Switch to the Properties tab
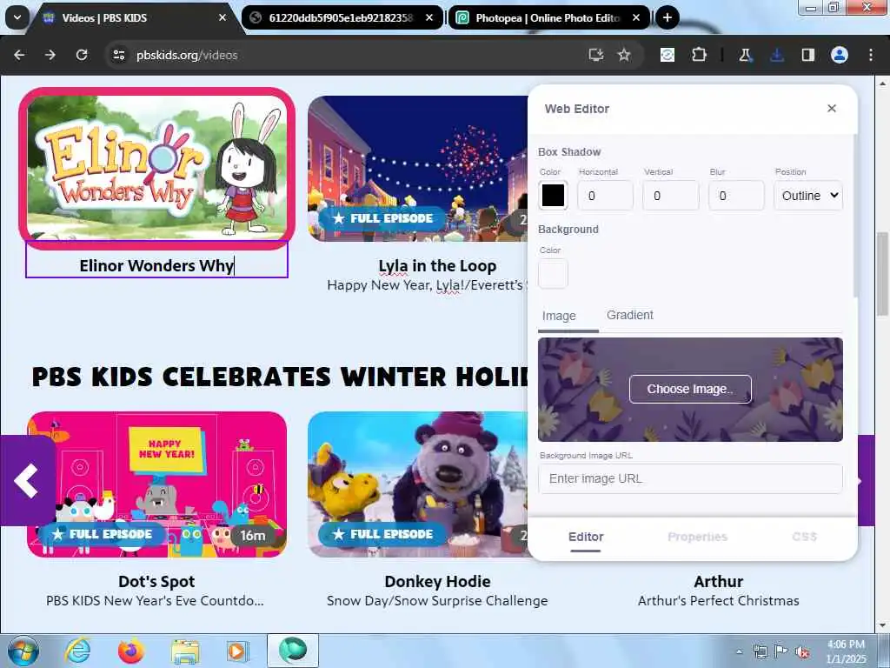Viewport: 890px width, 668px height. (x=697, y=537)
